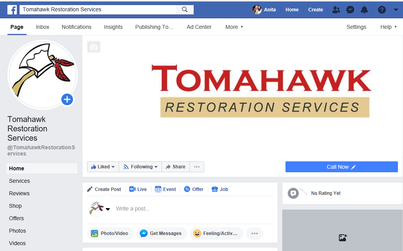
Task: Choose Feeling/Activity option
Action: point(217,233)
